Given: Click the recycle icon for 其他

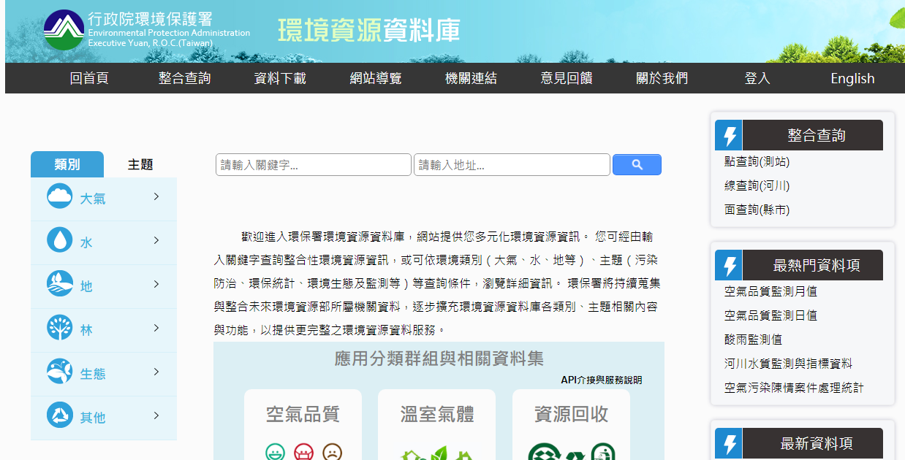Looking at the screenshot, I should pyautogui.click(x=60, y=415).
